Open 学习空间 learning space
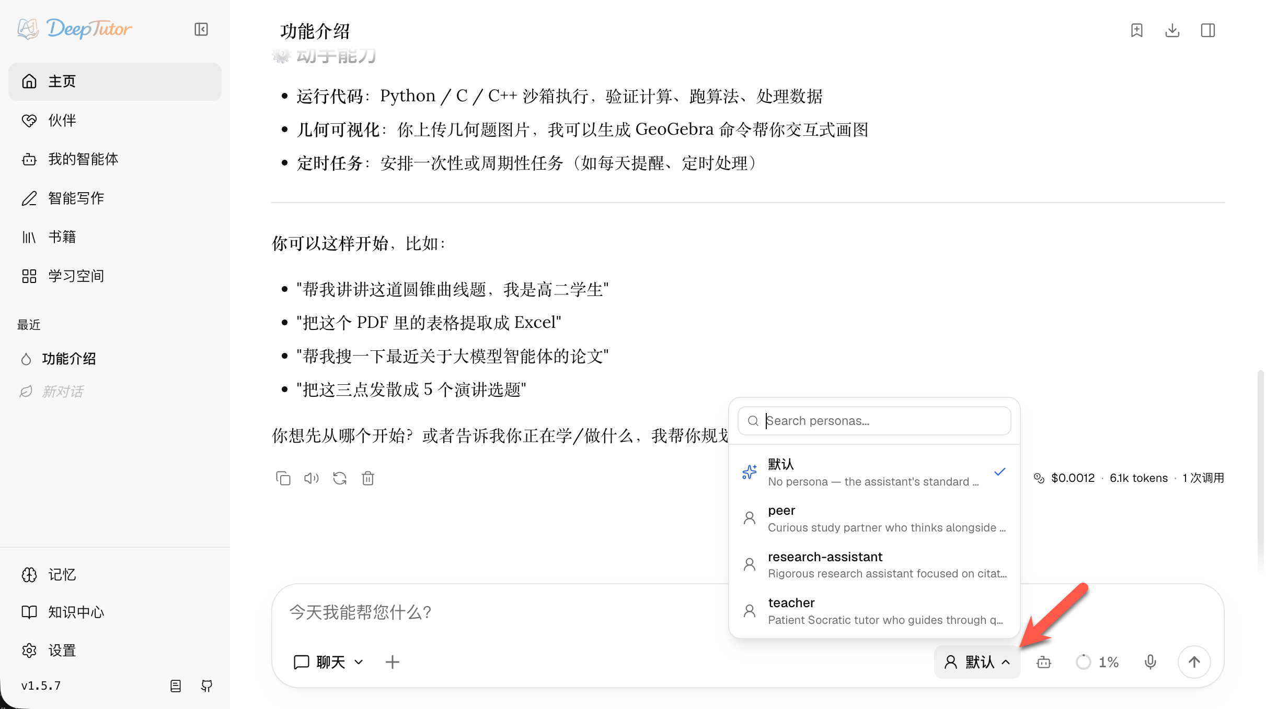This screenshot has width=1266, height=709. 115,276
